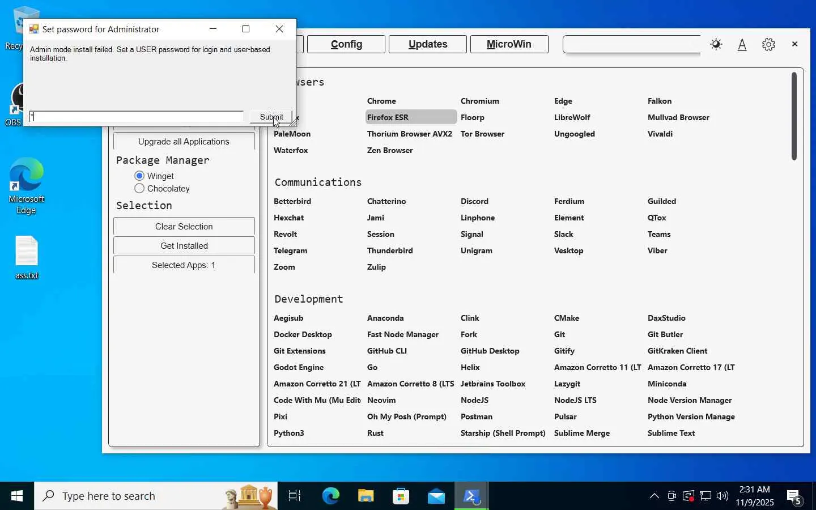Click the password dialog's title bar icon

pyautogui.click(x=34, y=29)
